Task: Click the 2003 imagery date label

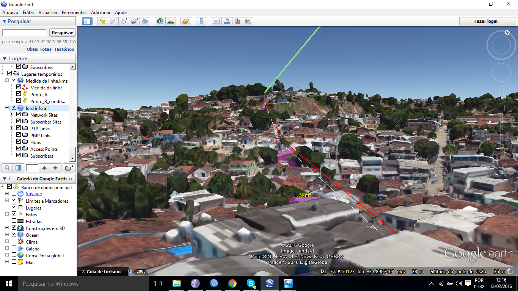Action: pyautogui.click(x=141, y=271)
